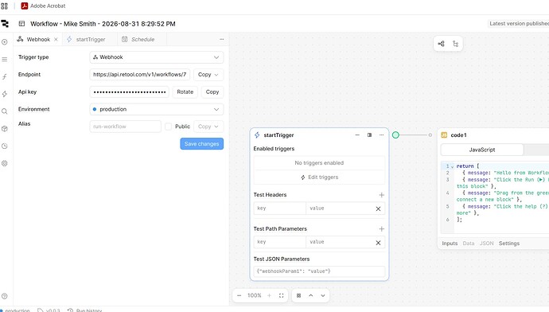The width and height of the screenshot is (549, 312).
Task: Toggle the startTrigger block side panel icon
Action: pyautogui.click(x=369, y=135)
